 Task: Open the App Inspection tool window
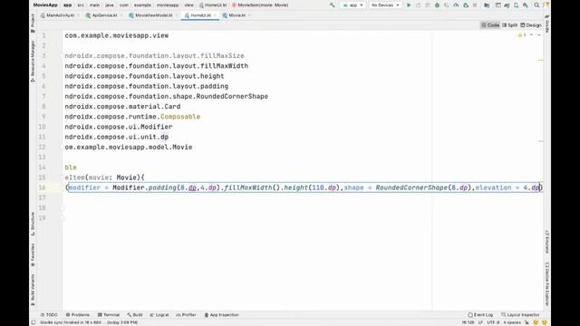221,315
